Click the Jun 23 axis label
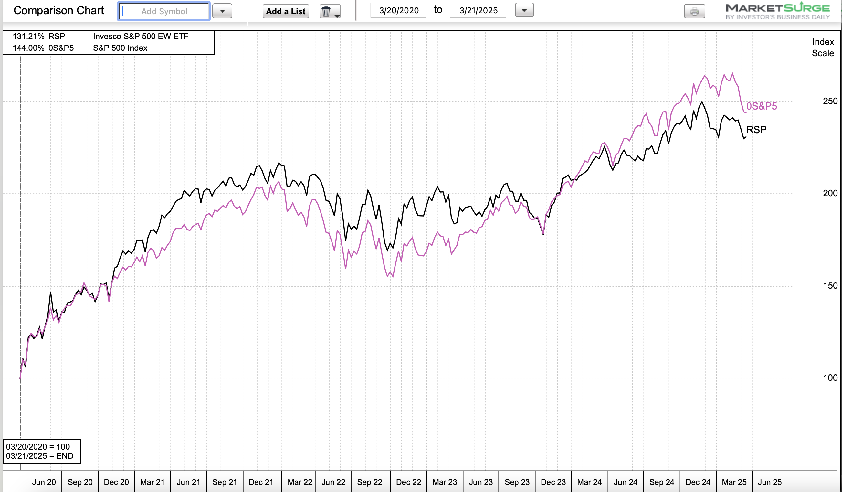Image resolution: width=842 pixels, height=492 pixels. click(x=481, y=482)
